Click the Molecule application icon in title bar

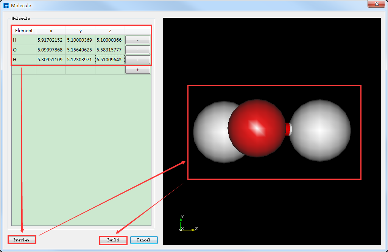[x=5, y=5]
